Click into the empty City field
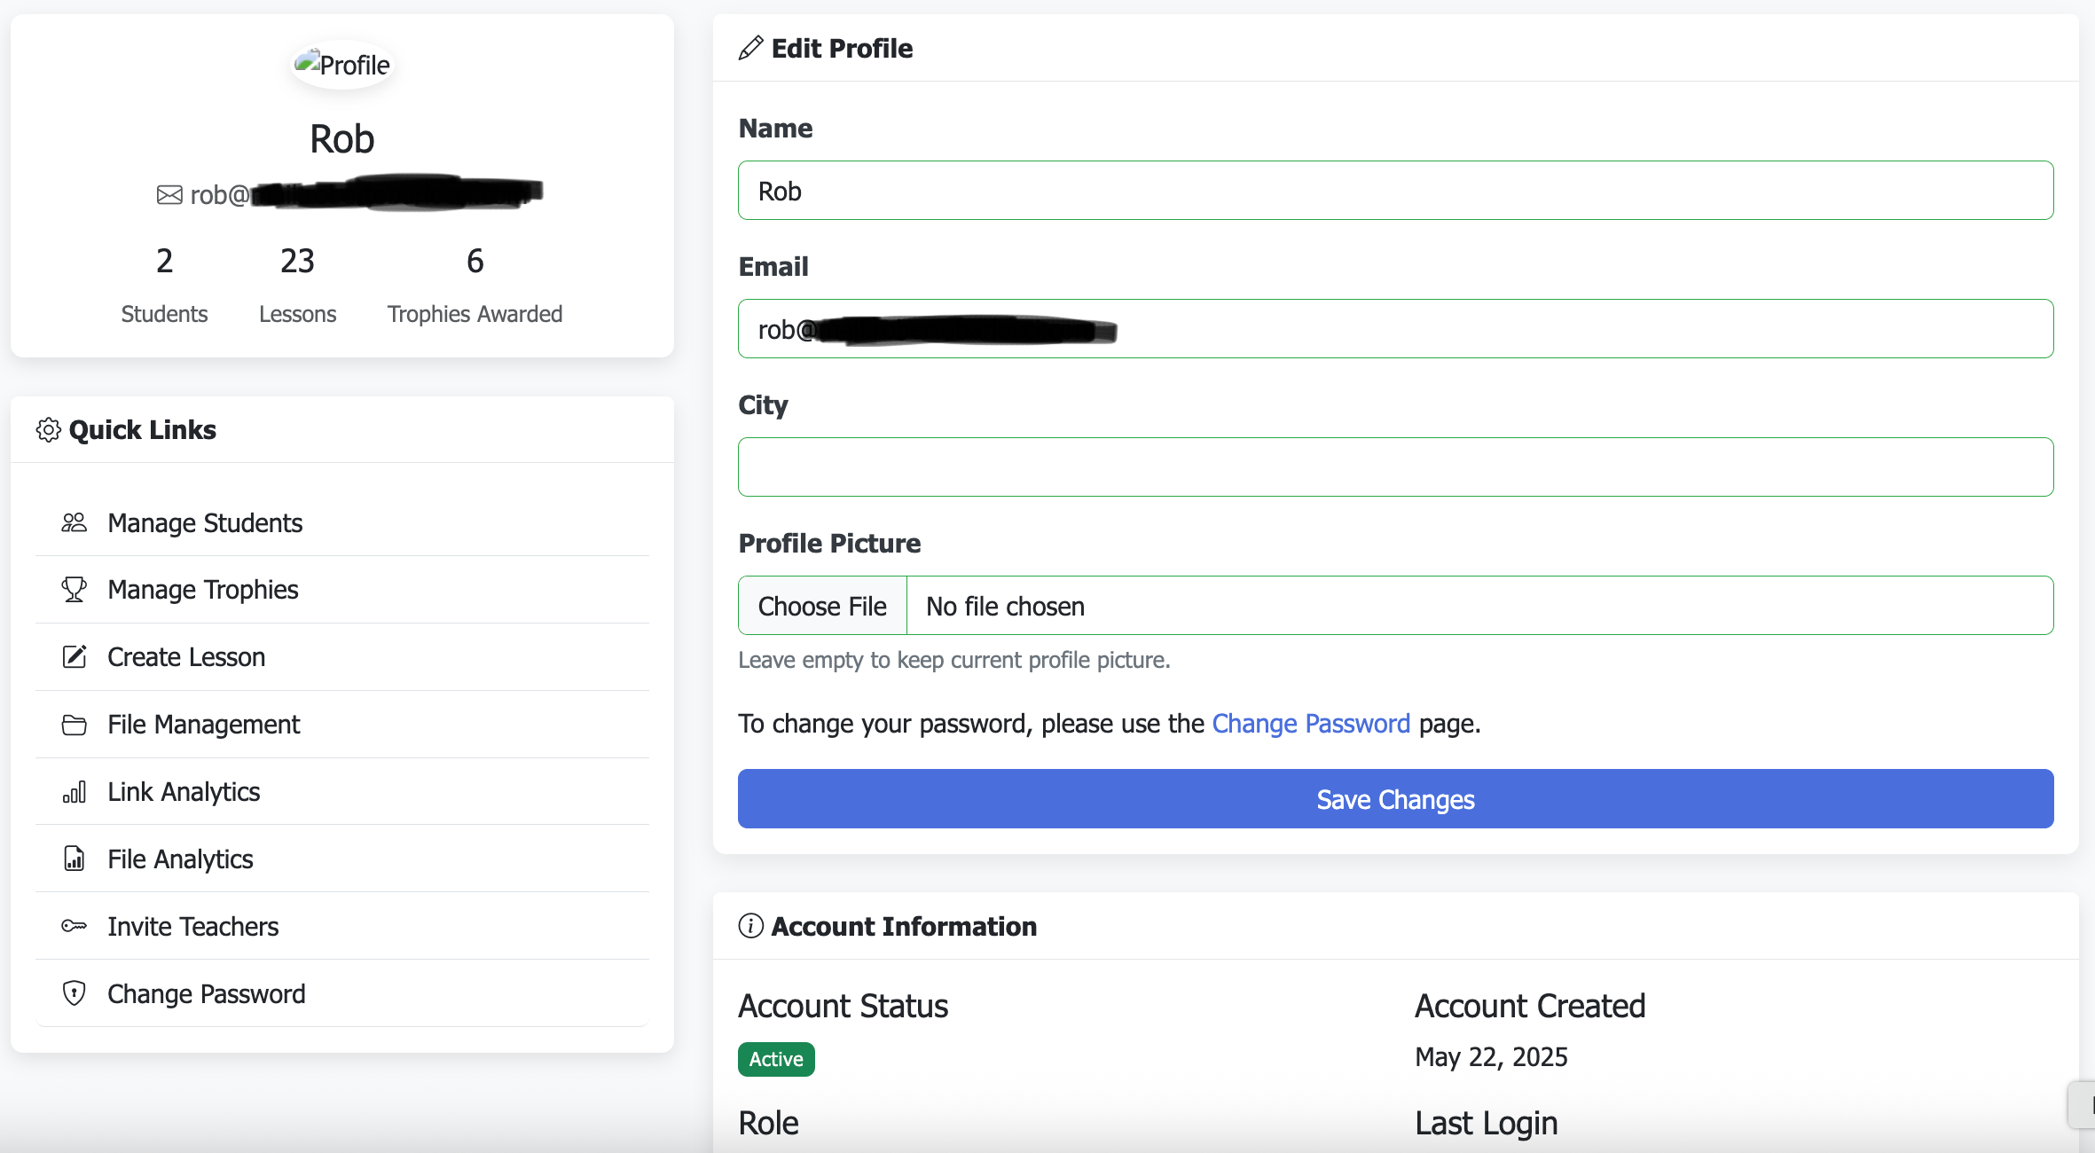 click(x=1395, y=467)
